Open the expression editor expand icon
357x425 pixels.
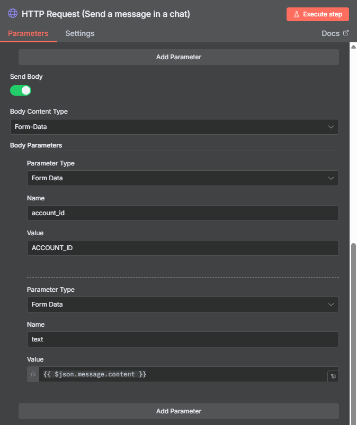pyautogui.click(x=333, y=376)
